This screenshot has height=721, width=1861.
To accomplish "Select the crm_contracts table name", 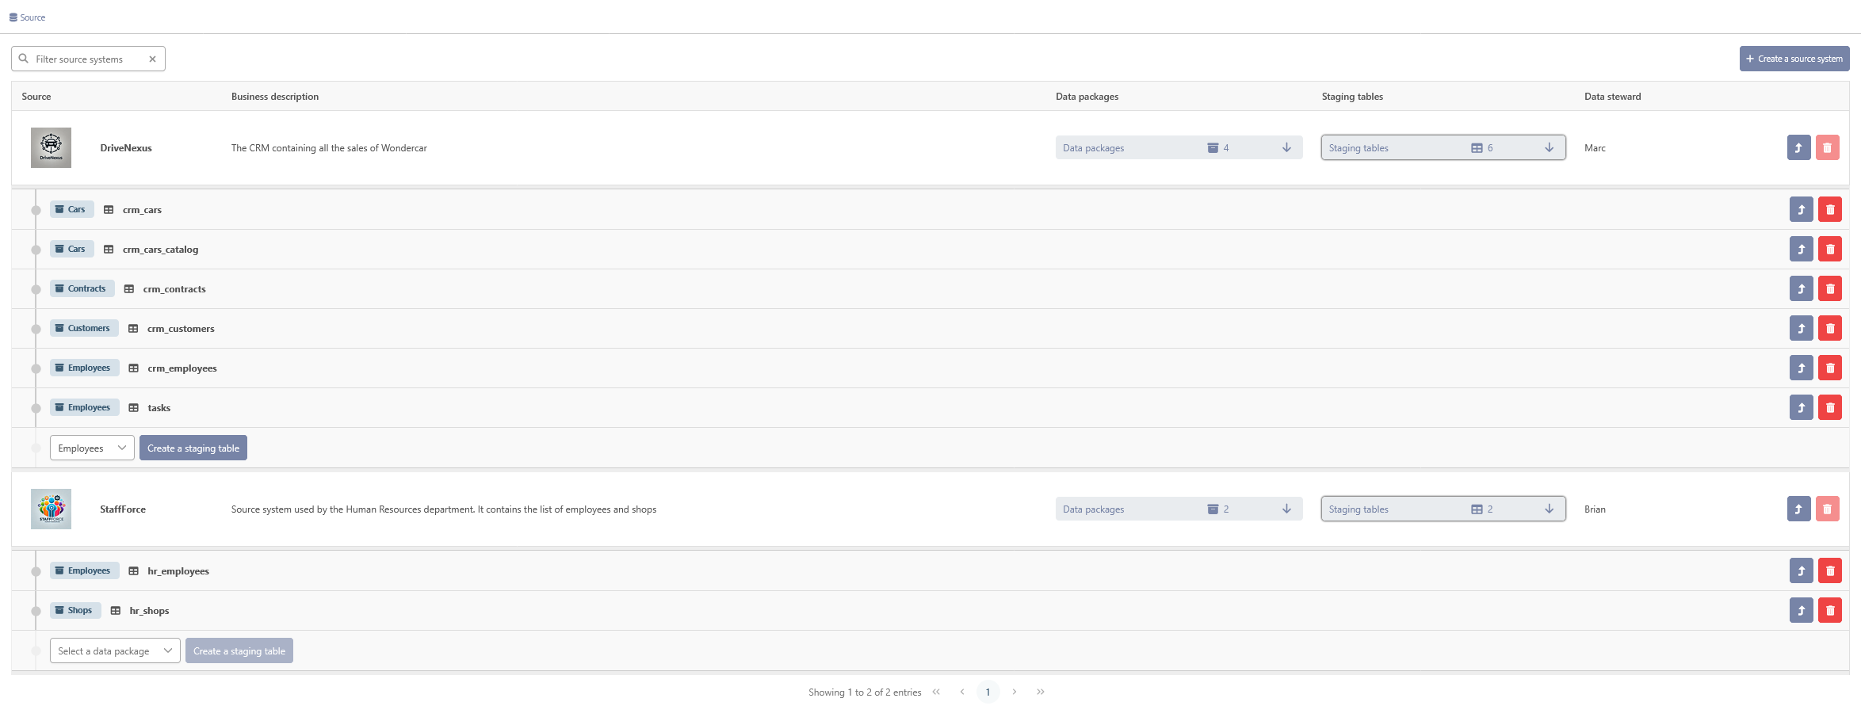I will tap(174, 289).
